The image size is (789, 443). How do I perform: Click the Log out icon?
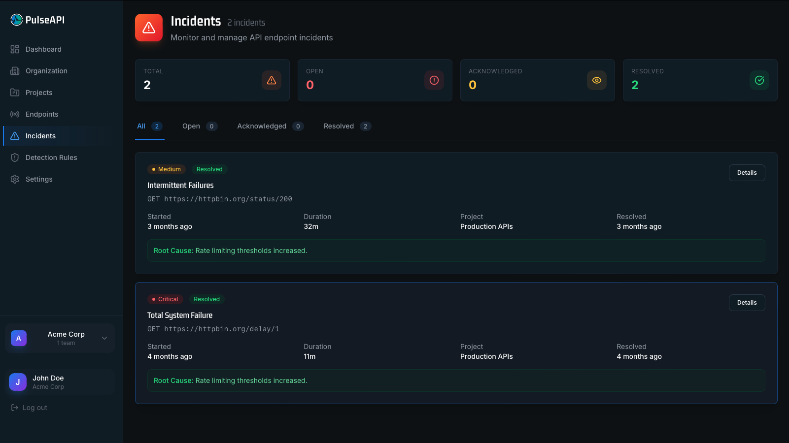[x=14, y=407]
